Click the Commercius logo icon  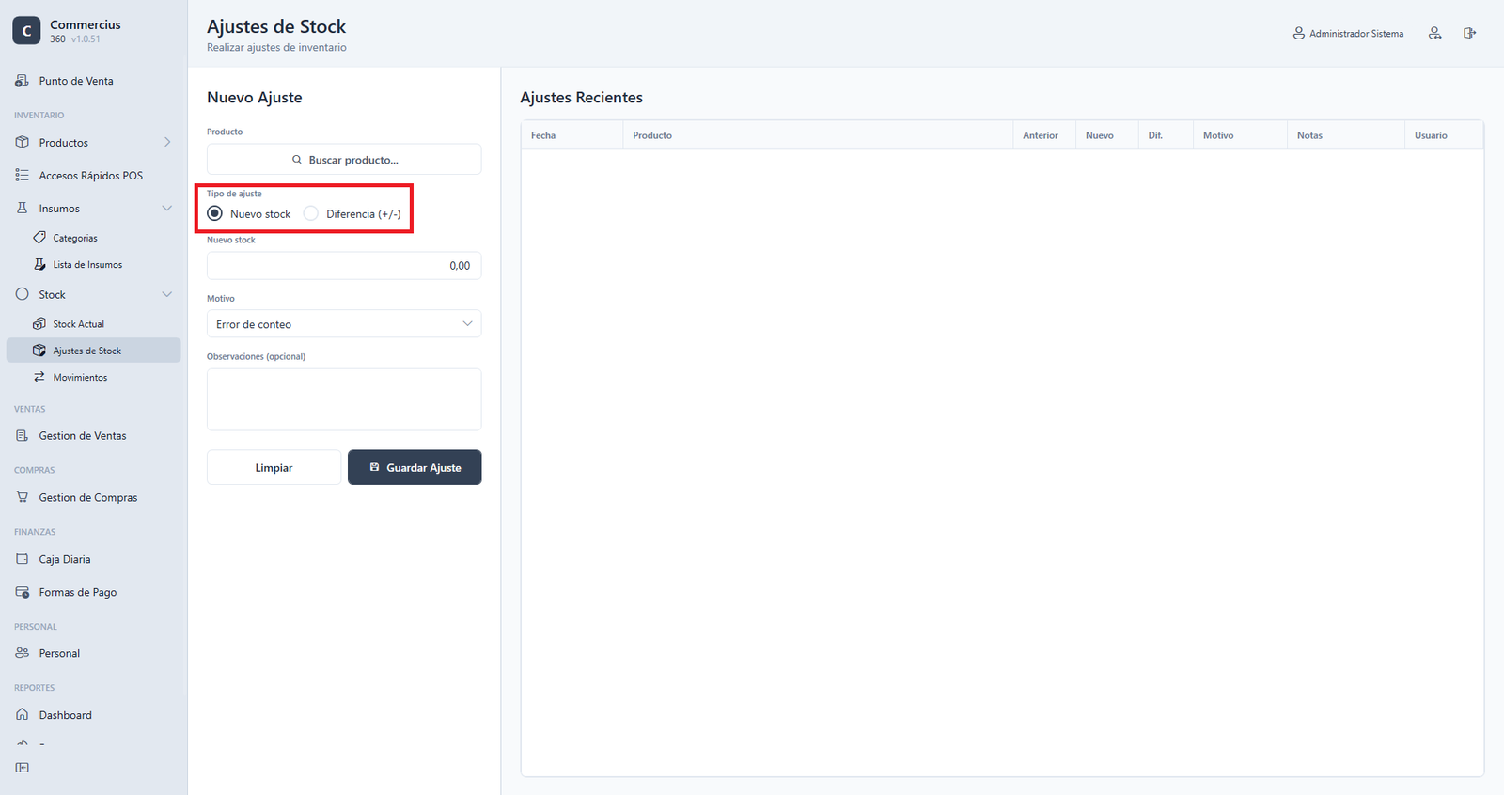[26, 31]
